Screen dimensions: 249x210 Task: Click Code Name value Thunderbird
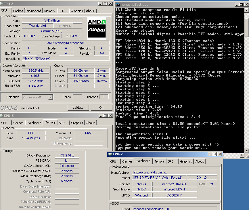click(x=38, y=26)
